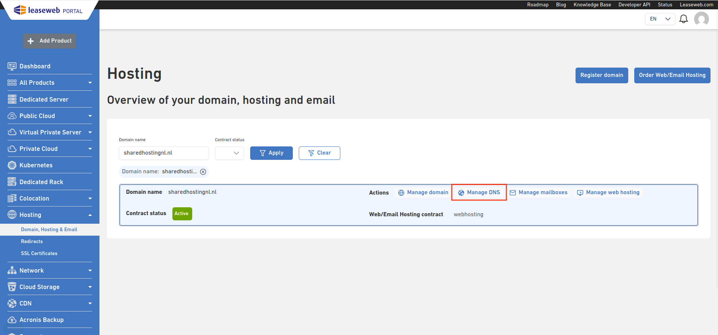This screenshot has height=335, width=718.
Task: Focus the Domain name input field
Action: 164,153
